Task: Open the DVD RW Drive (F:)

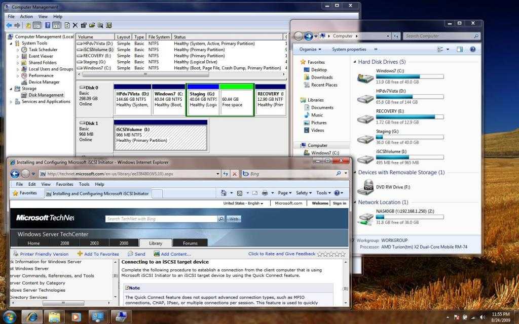Action: coord(365,188)
